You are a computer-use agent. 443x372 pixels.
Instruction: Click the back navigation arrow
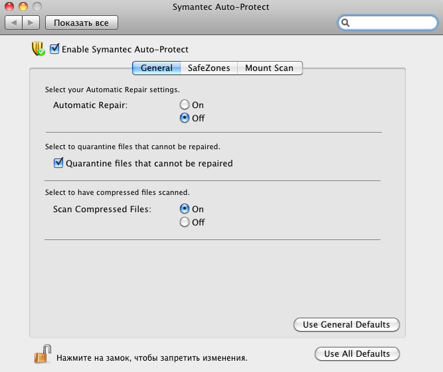click(14, 23)
